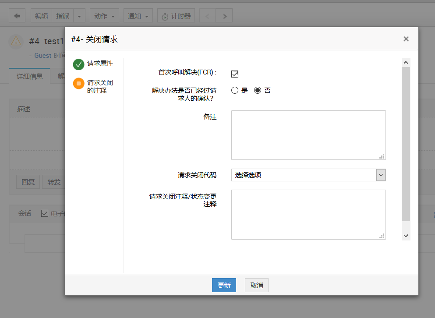
Task: Select the 是 radio option
Action: click(x=235, y=91)
